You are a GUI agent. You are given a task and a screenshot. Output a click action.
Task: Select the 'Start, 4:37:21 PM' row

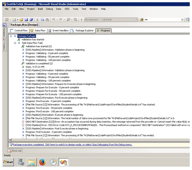coord(35,67)
